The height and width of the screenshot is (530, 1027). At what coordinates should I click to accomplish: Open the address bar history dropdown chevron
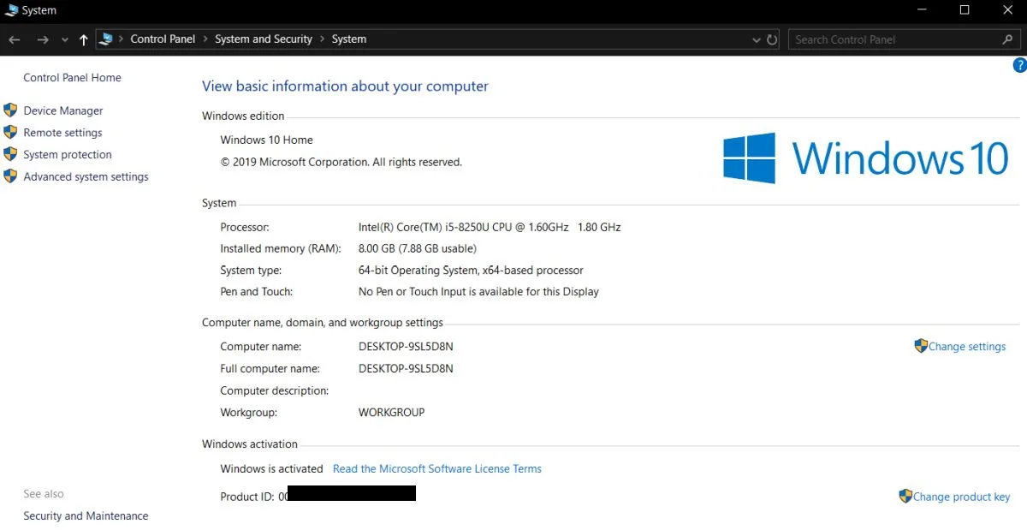(x=756, y=40)
